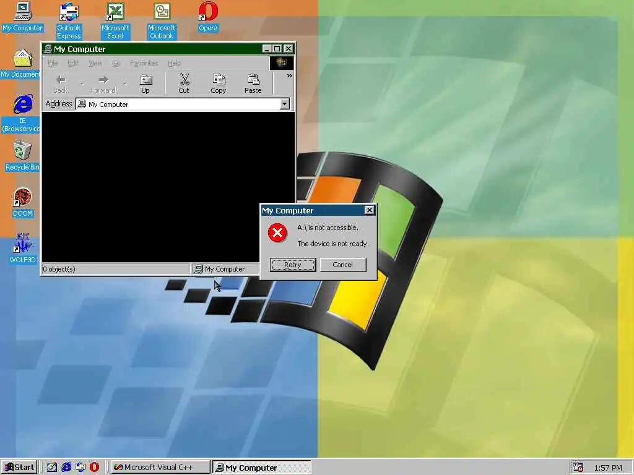The width and height of the screenshot is (634, 475).
Task: Open the Back history dropdown arrow
Action: (x=82, y=84)
